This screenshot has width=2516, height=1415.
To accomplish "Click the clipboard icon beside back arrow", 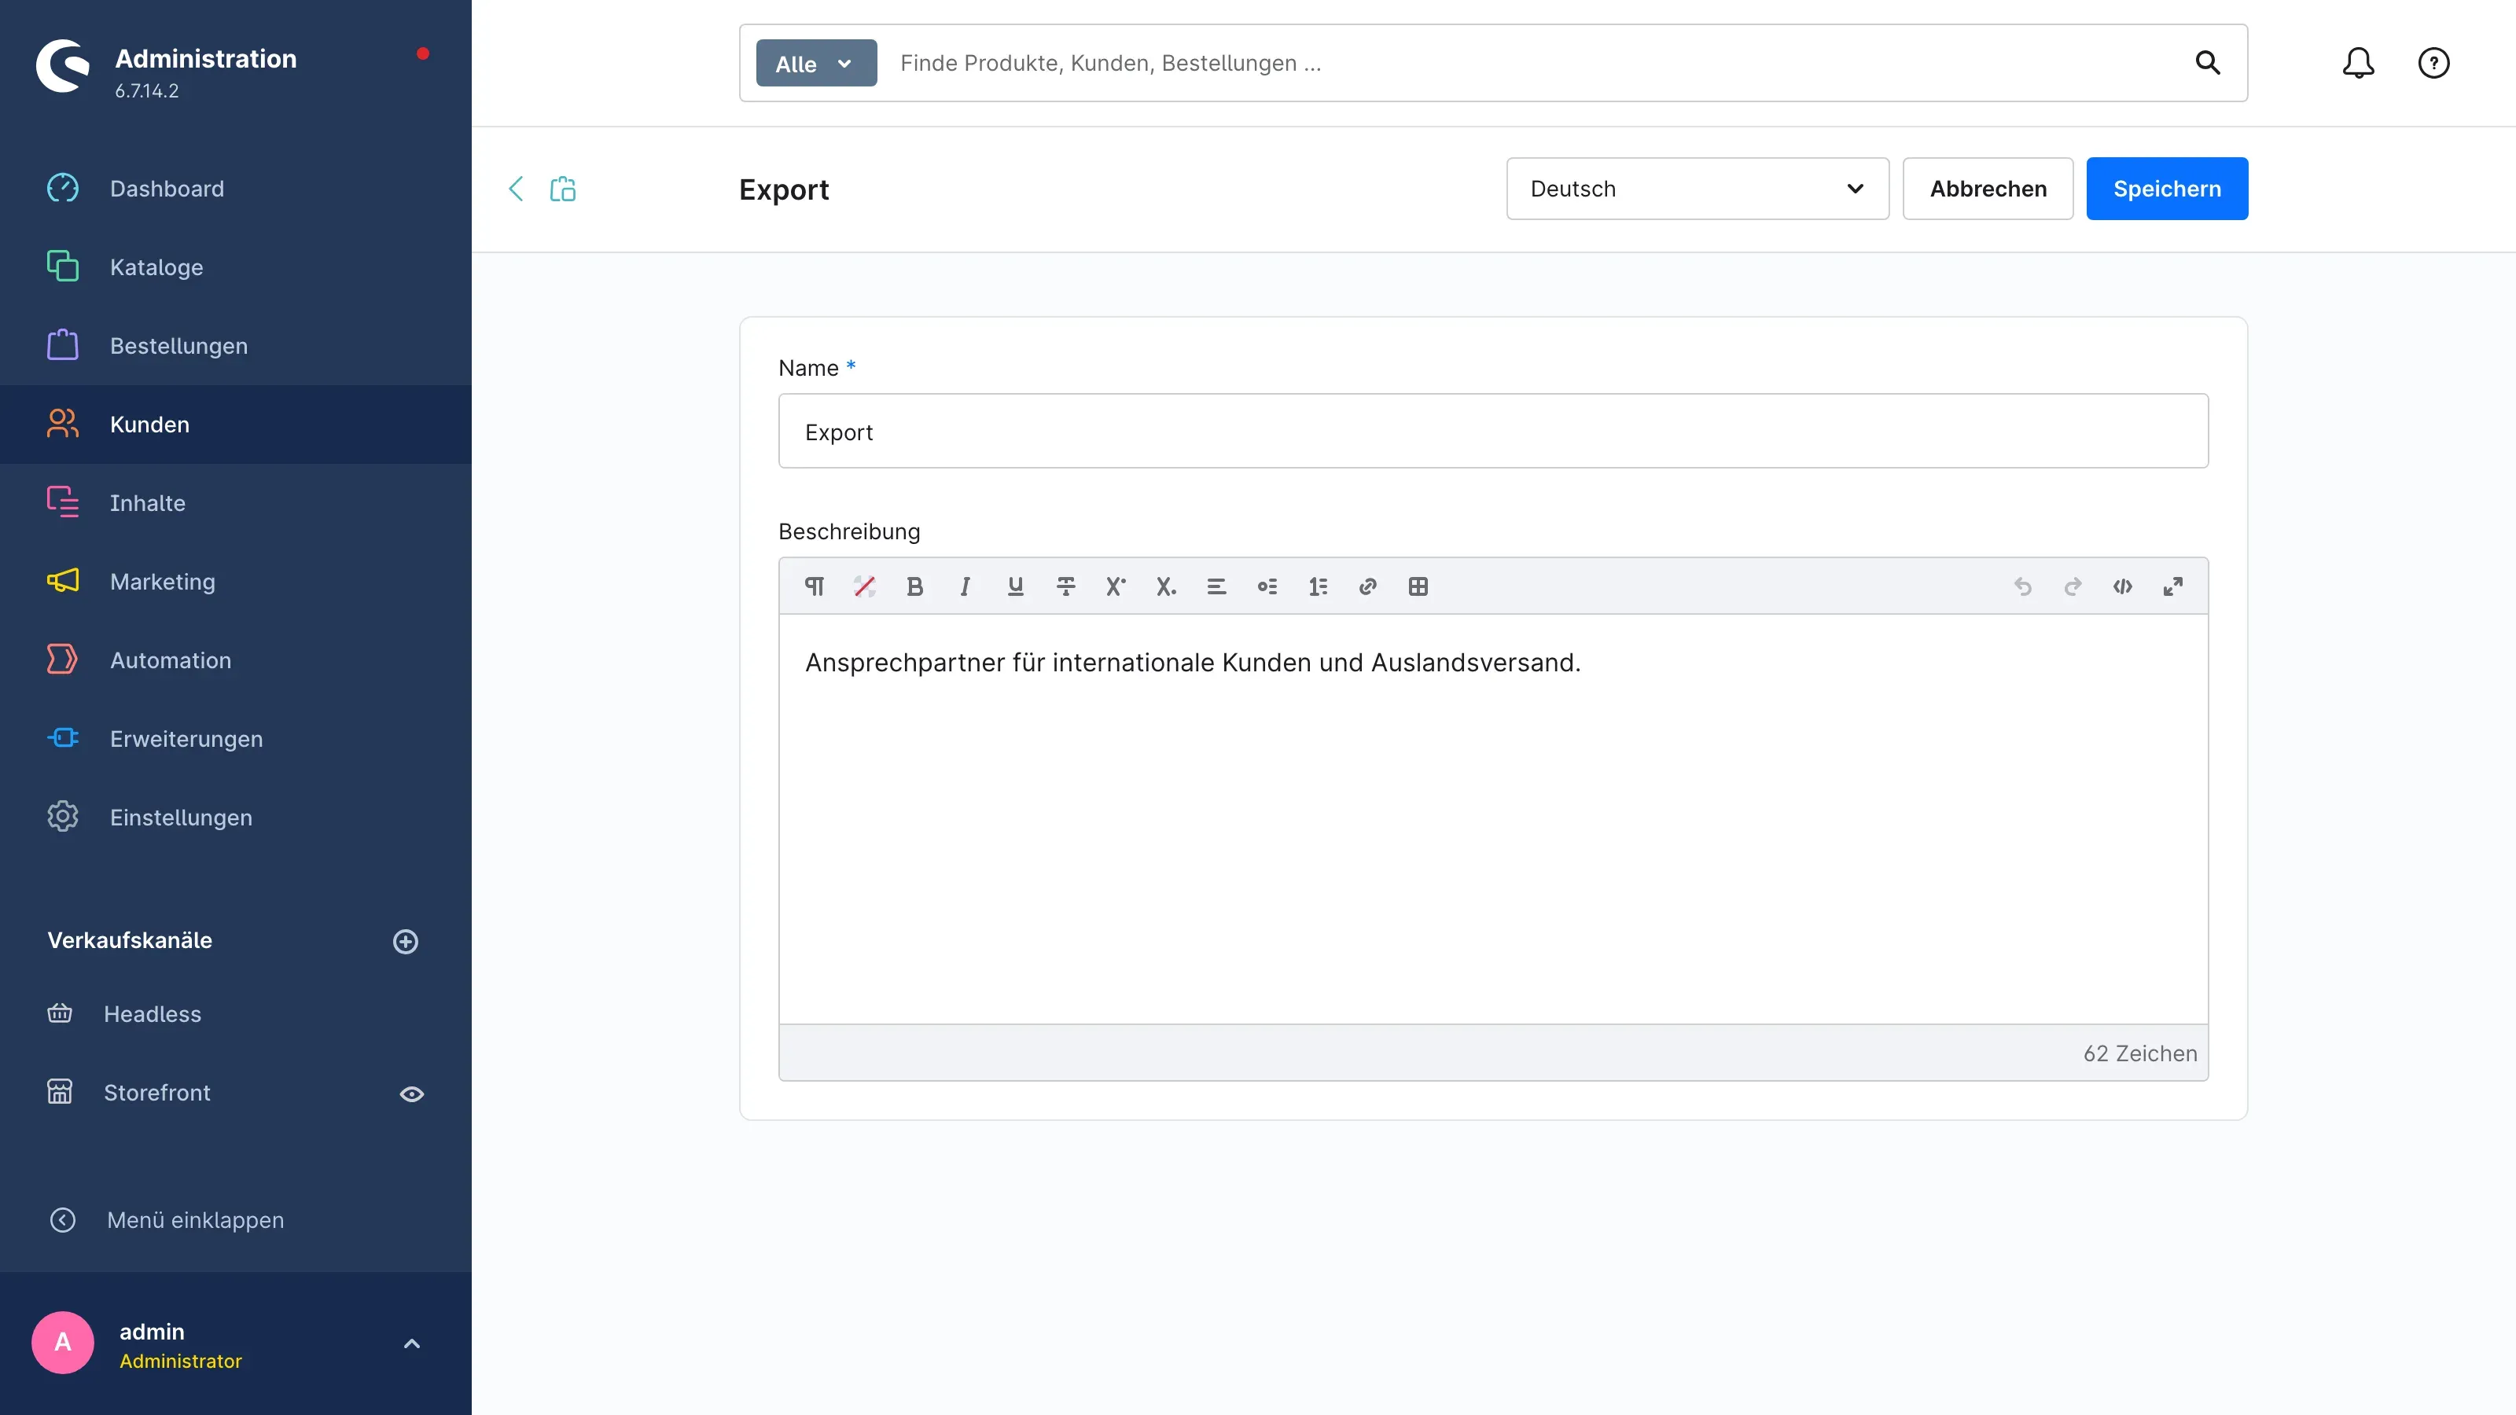I will tap(563, 189).
